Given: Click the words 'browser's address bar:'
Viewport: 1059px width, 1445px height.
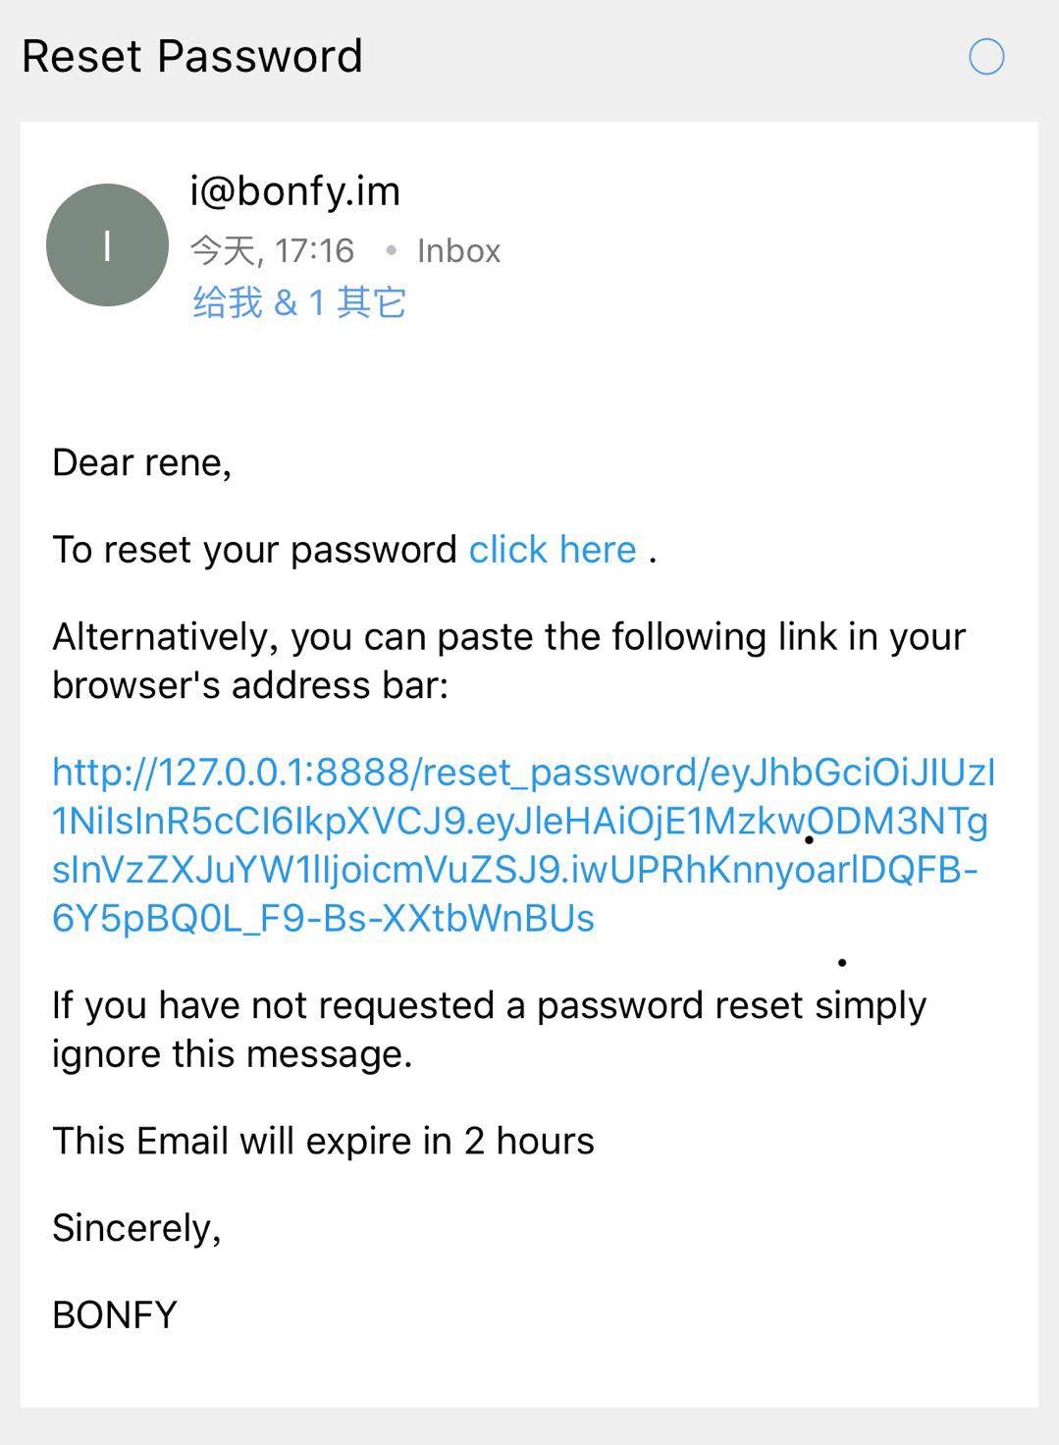Looking at the screenshot, I should (x=250, y=685).
